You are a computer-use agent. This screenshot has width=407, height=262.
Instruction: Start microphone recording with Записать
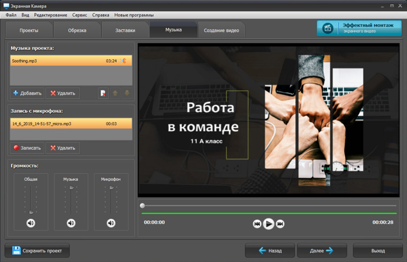pos(27,148)
